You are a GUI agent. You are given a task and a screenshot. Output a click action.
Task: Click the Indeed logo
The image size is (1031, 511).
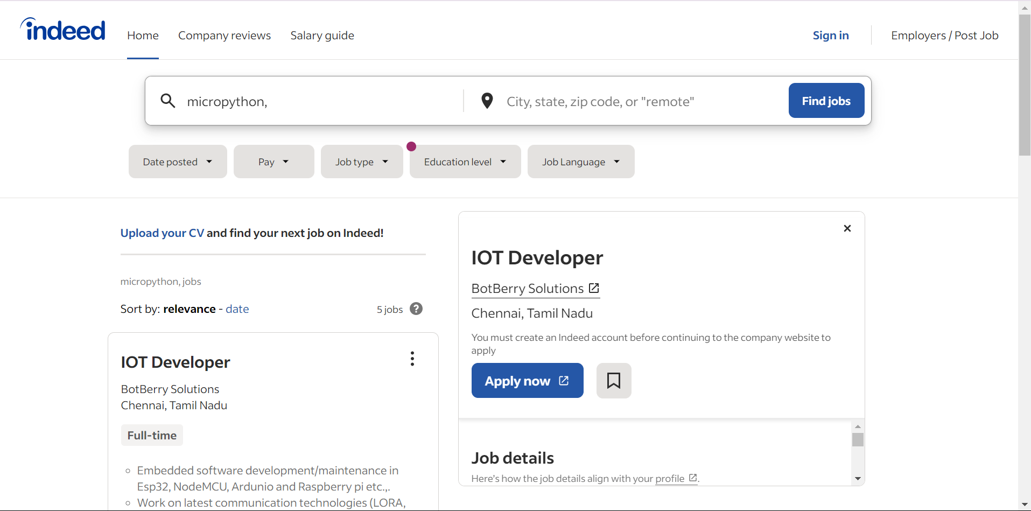[x=62, y=30]
